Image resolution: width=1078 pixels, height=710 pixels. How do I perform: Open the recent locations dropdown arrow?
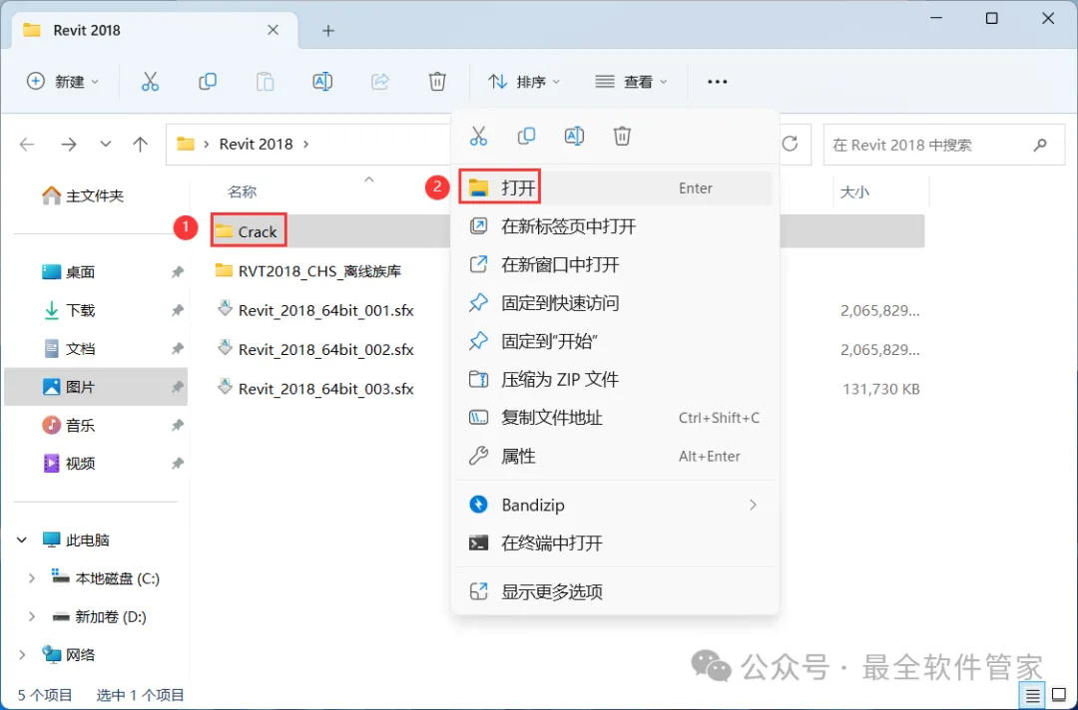[105, 145]
